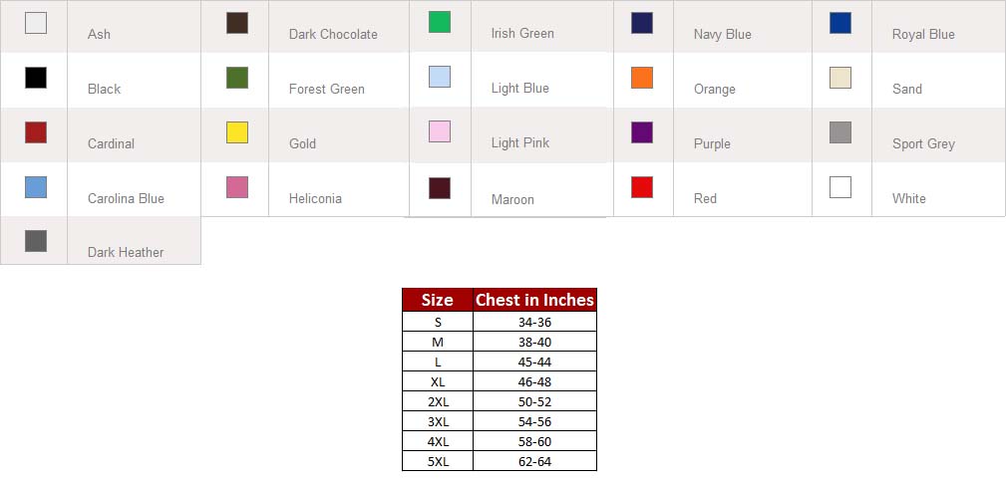The width and height of the screenshot is (1006, 485).
Task: Select the Navy Blue swatch
Action: (642, 23)
